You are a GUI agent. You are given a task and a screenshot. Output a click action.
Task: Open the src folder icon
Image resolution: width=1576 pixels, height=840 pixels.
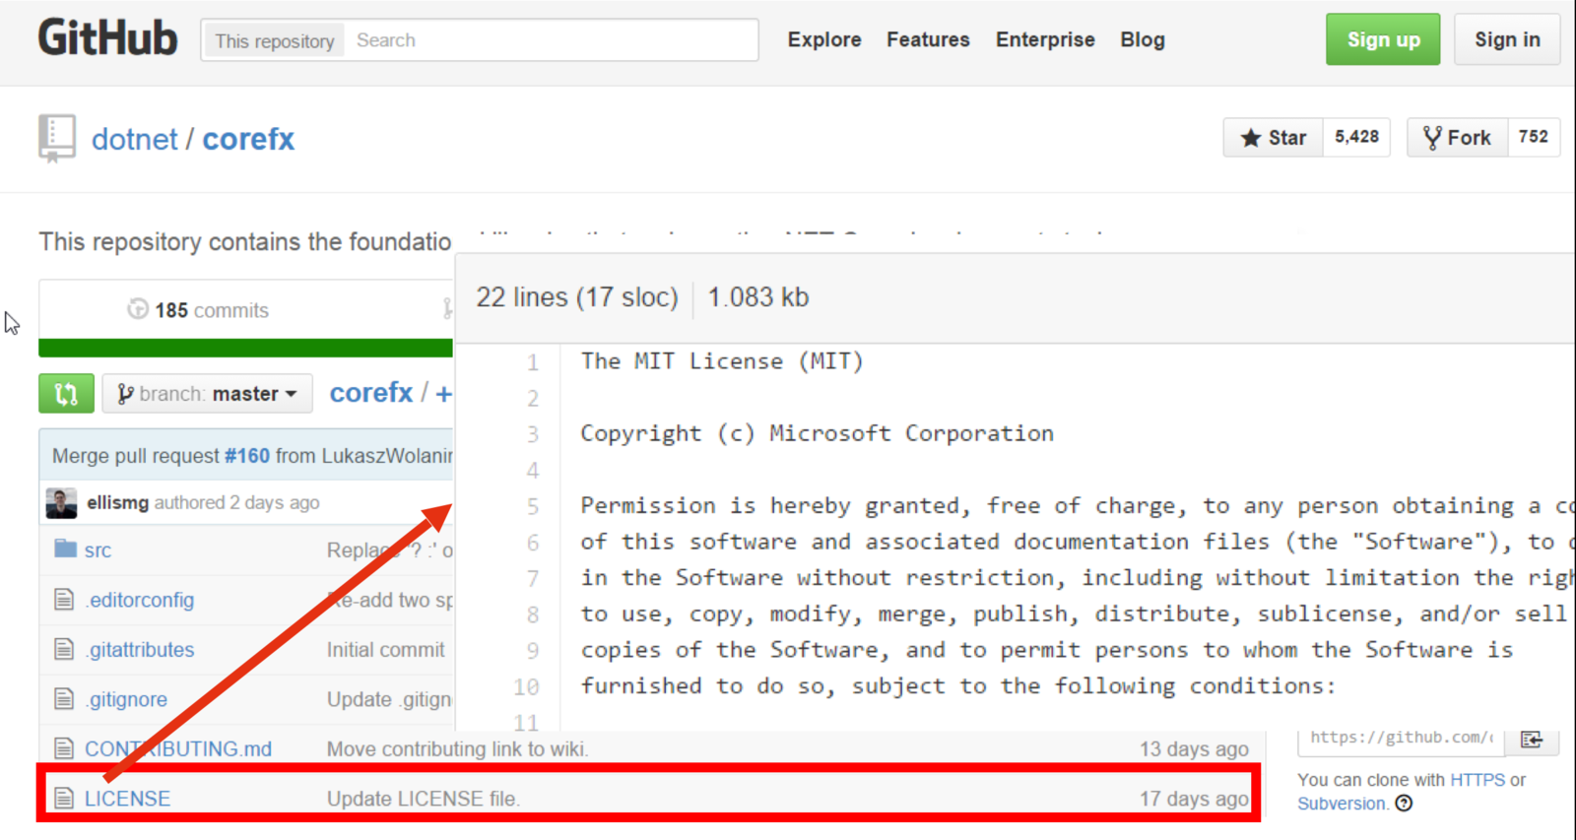pyautogui.click(x=65, y=549)
